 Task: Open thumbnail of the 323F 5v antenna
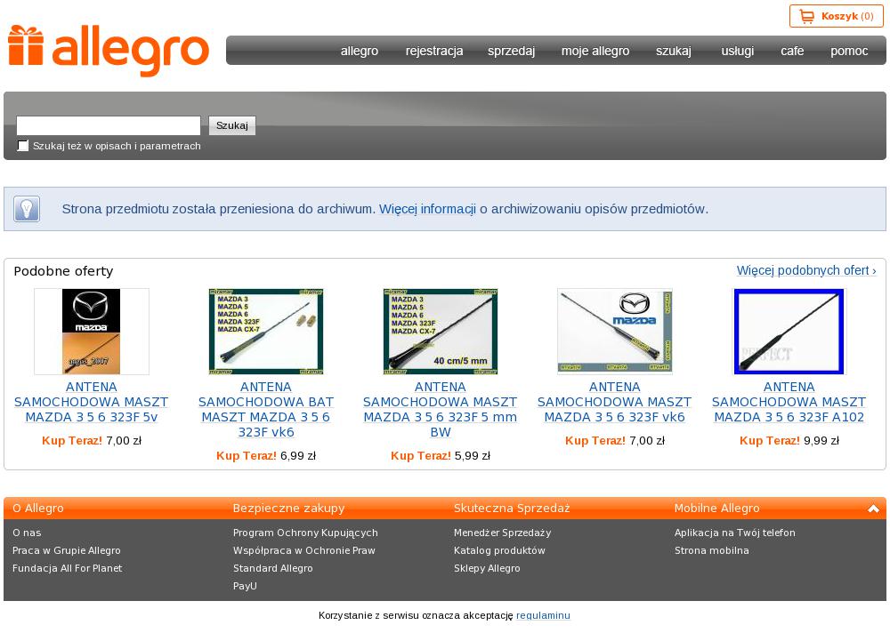coord(92,332)
